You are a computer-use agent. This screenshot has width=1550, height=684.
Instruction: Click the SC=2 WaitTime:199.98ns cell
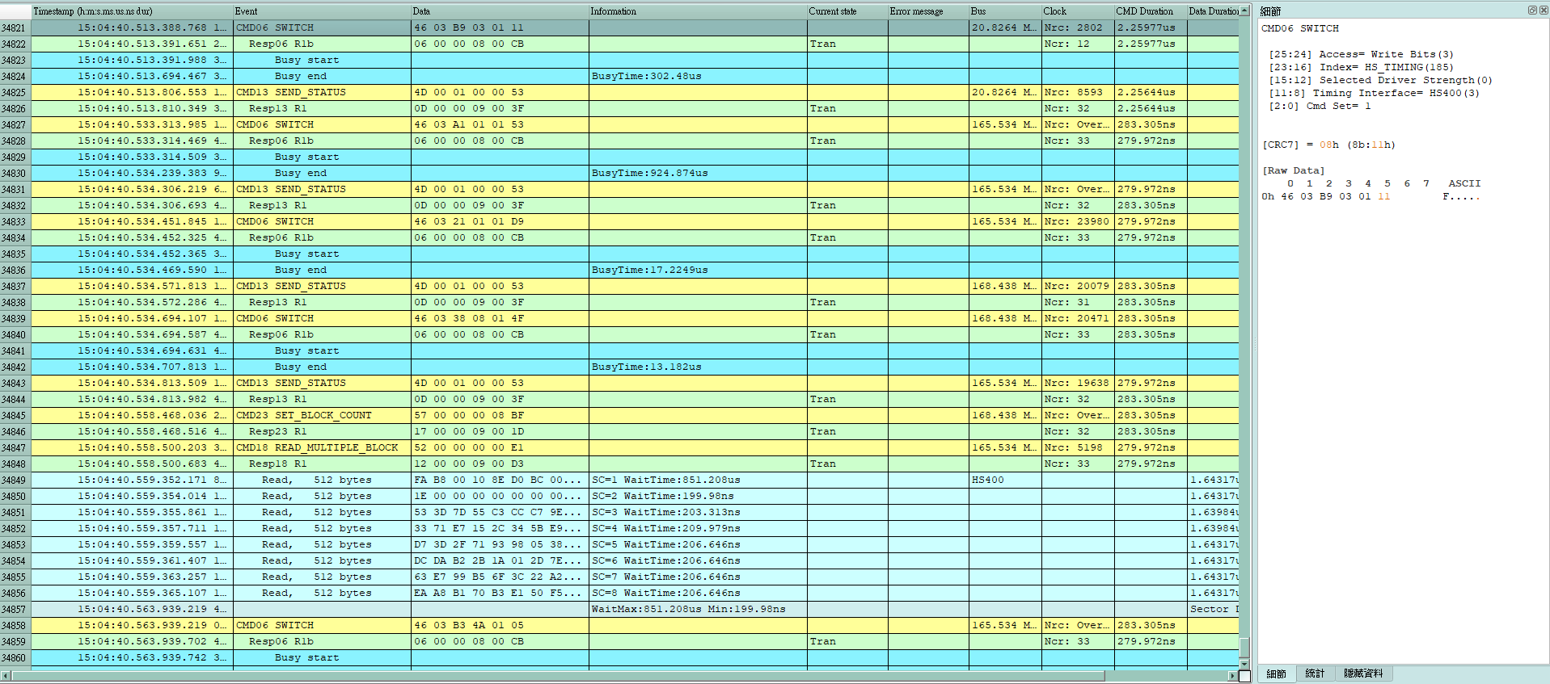click(x=698, y=496)
